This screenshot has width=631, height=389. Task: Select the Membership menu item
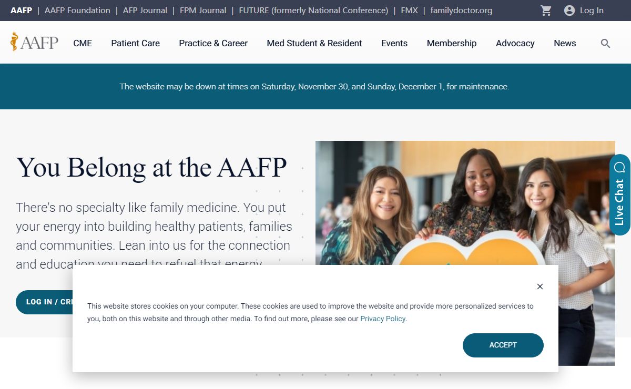[452, 43]
